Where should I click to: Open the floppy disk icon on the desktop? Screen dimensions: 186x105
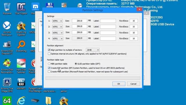pyautogui.click(x=50, y=5)
